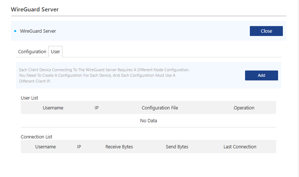
Task: Click the WireGuard Server section label
Action: 38,31
